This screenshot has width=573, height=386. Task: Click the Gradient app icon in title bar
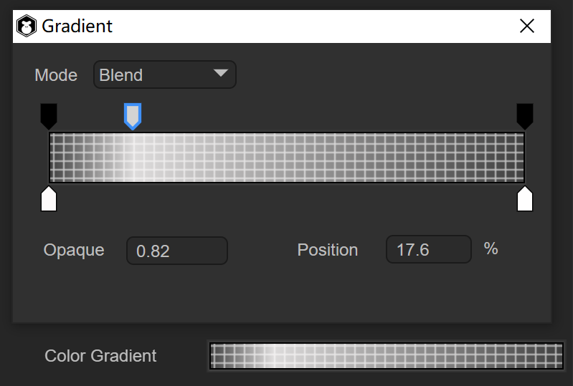[28, 26]
